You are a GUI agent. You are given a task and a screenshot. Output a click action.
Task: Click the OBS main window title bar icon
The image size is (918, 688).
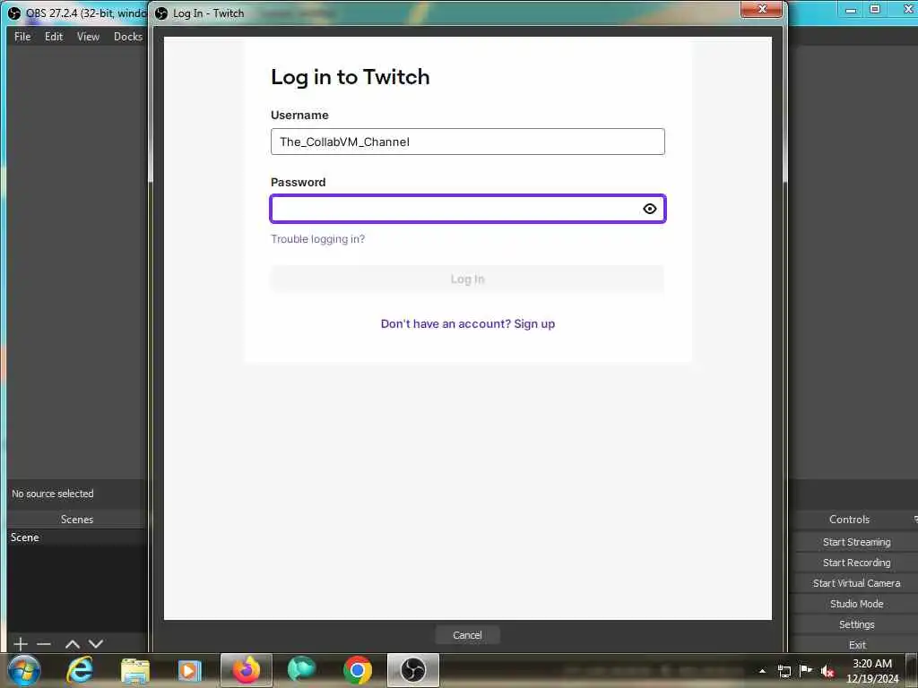point(14,13)
